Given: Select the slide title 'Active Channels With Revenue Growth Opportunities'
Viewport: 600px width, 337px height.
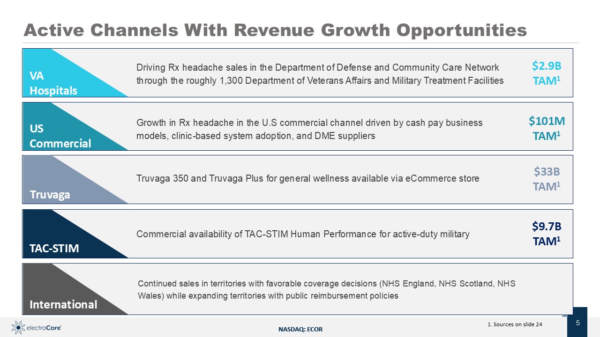Looking at the screenshot, I should coord(275,30).
